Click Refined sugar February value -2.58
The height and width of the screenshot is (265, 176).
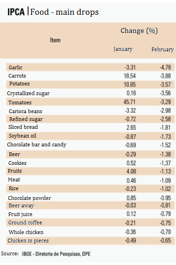coord(165,119)
